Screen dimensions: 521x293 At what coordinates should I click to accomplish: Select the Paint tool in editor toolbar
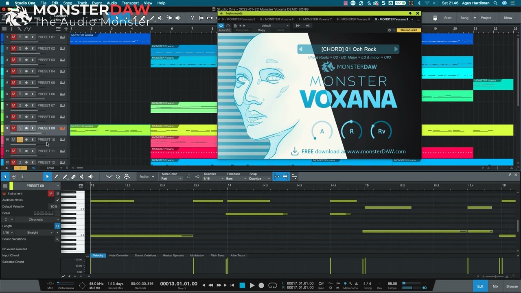click(56, 177)
